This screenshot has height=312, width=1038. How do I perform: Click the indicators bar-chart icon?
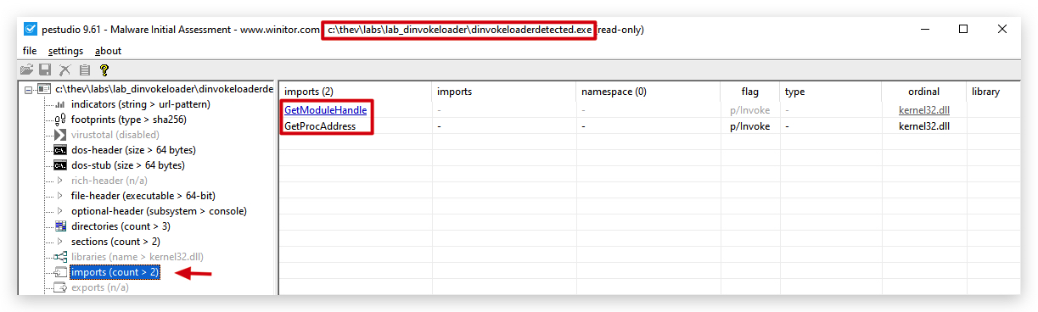click(x=59, y=104)
